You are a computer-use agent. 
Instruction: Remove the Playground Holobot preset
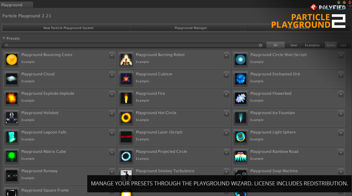point(112,114)
